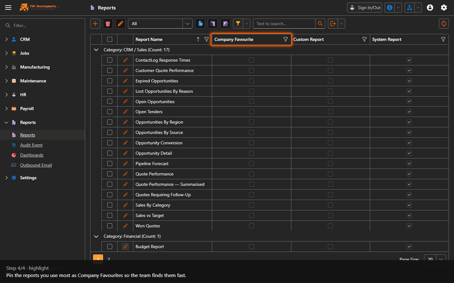The width and height of the screenshot is (454, 283).
Task: Click the search magnifier button
Action: [x=320, y=24]
